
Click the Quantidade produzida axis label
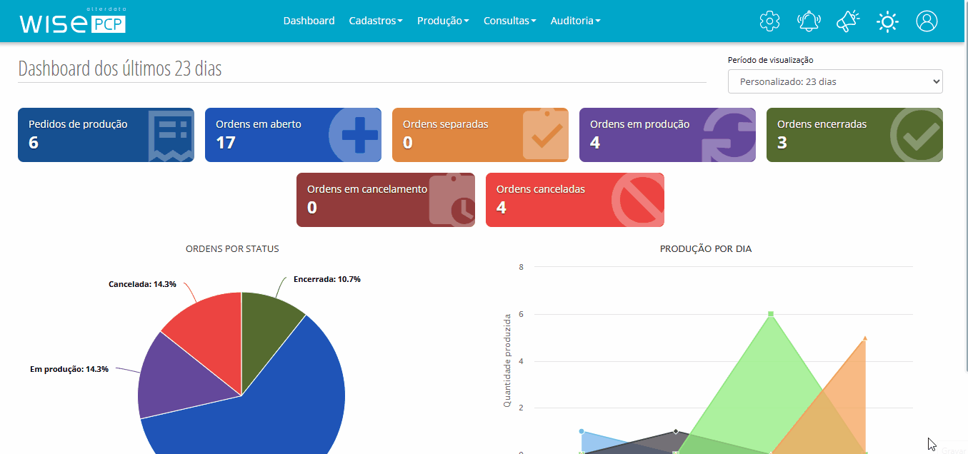pos(507,360)
